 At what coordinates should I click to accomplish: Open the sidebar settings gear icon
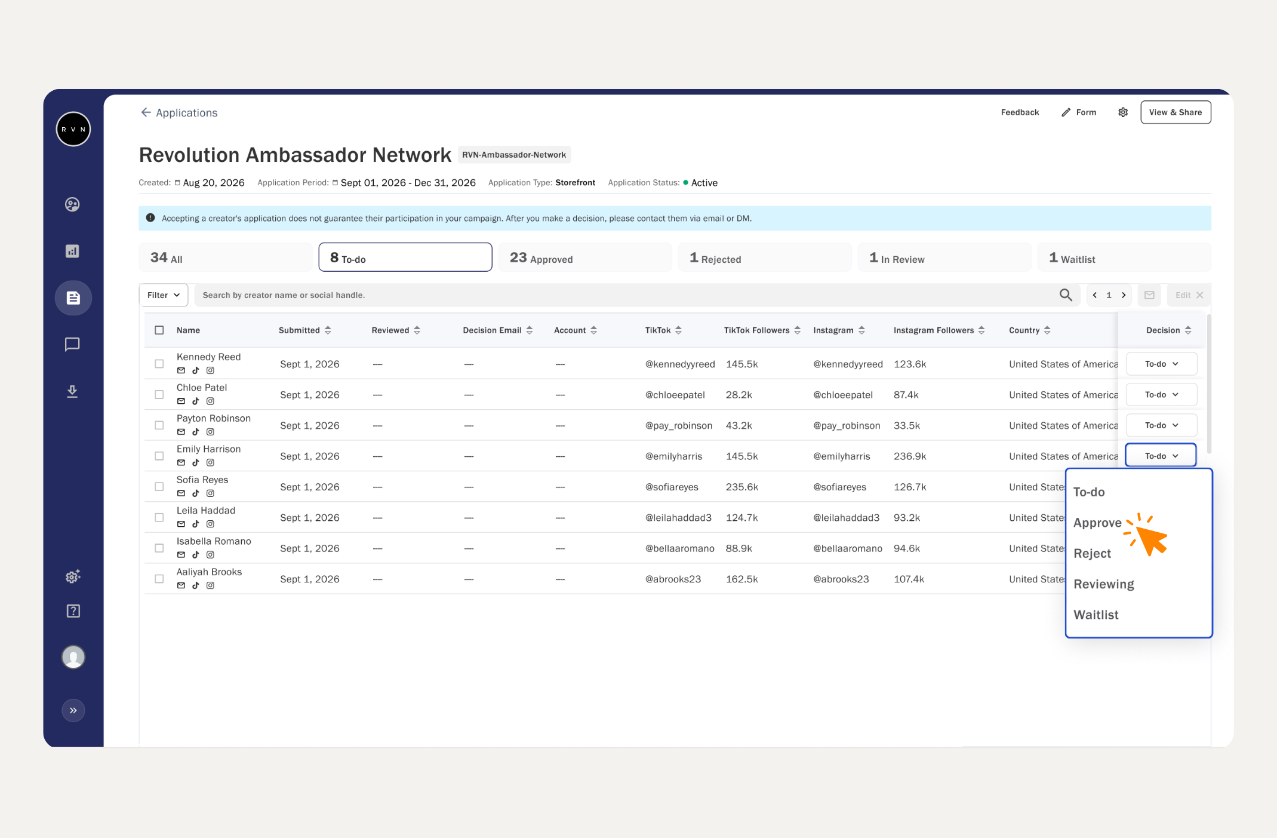(x=73, y=576)
